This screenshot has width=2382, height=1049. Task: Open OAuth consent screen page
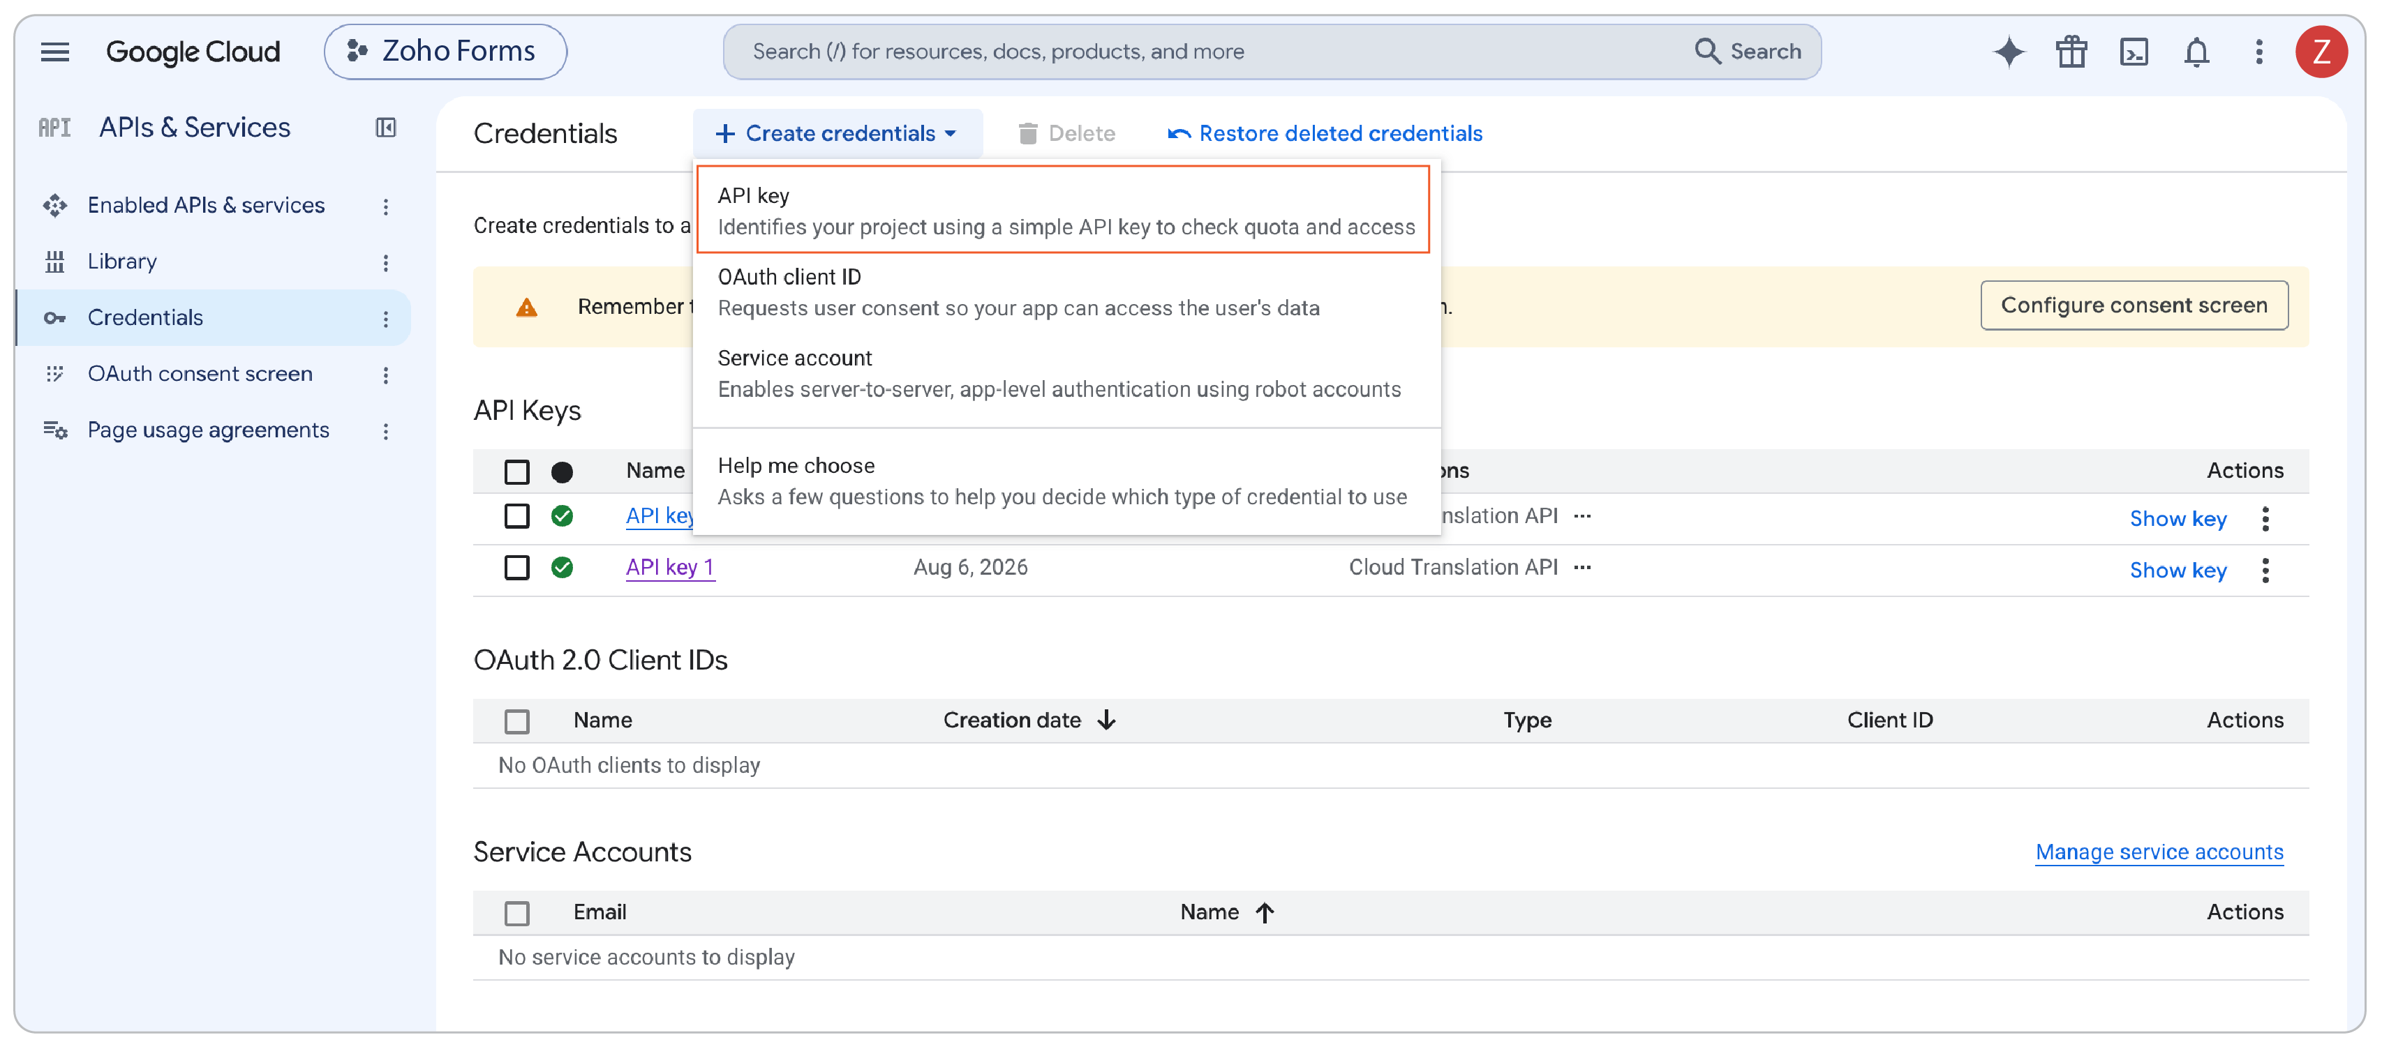(x=200, y=375)
